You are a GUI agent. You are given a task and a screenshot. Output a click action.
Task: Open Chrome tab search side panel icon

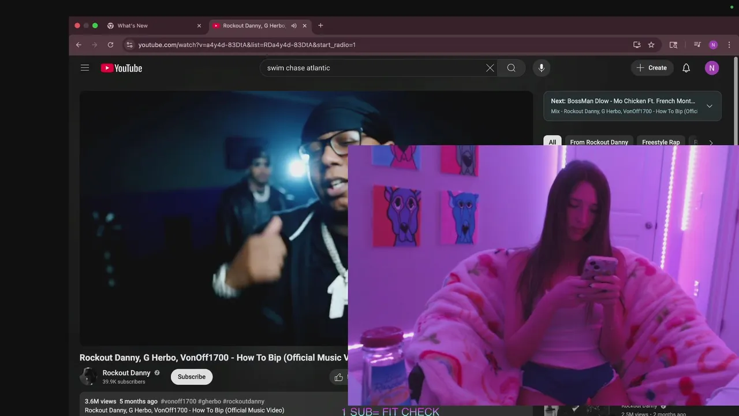pyautogui.click(x=673, y=44)
